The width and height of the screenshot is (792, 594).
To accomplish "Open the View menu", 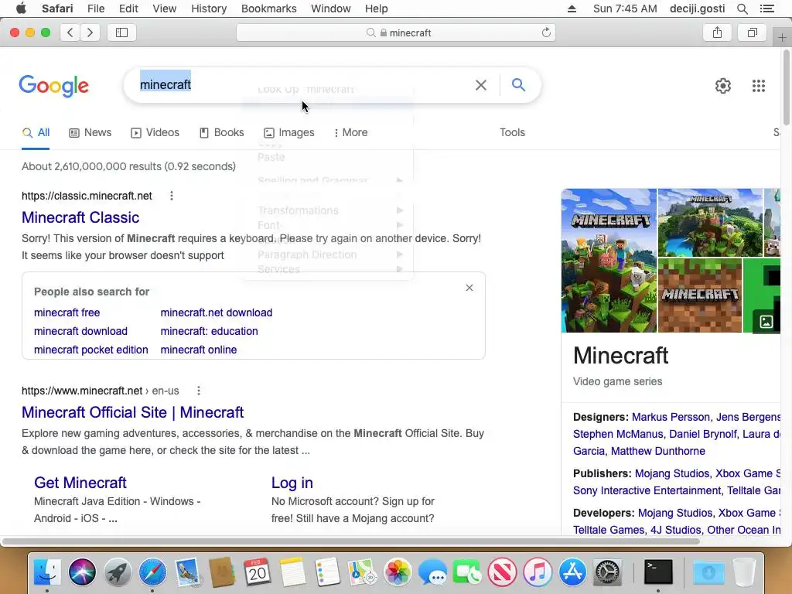I will click(x=164, y=9).
